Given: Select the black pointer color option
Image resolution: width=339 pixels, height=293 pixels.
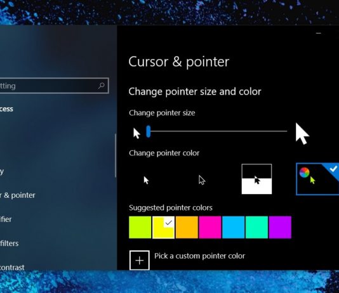Looking at the screenshot, I should pyautogui.click(x=201, y=179).
